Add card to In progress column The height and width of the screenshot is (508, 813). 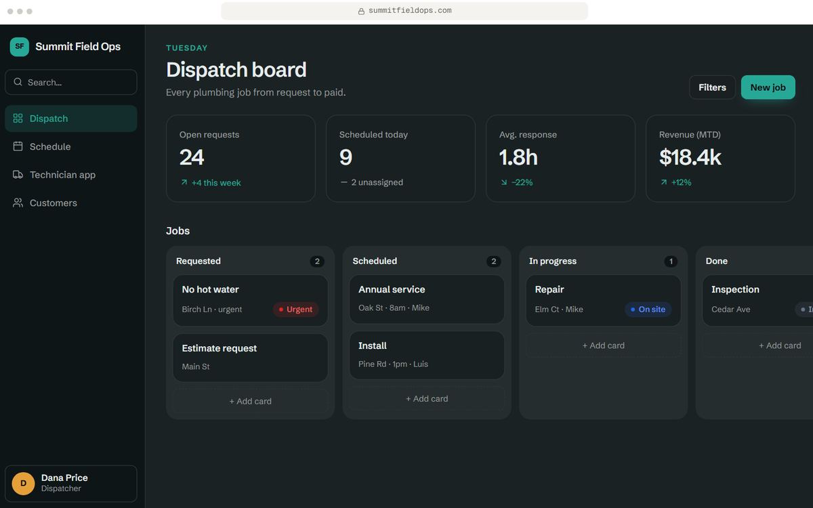[604, 345]
